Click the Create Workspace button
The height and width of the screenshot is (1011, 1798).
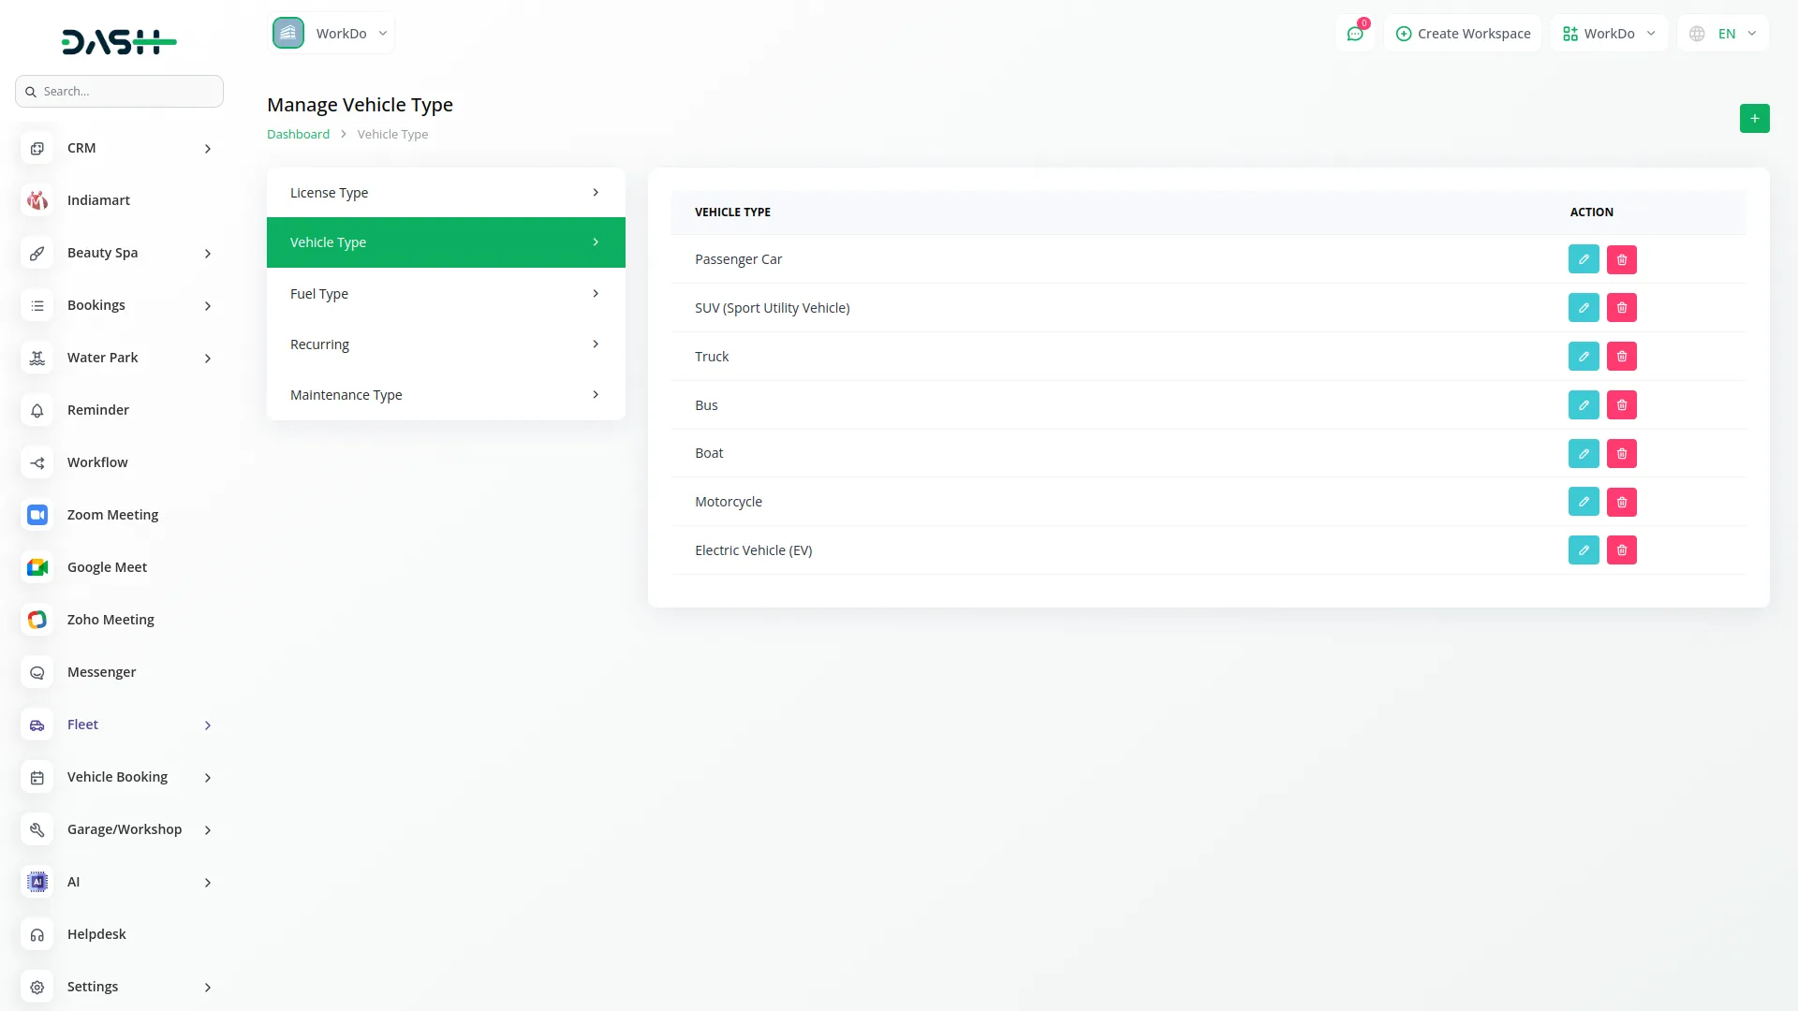(x=1463, y=34)
